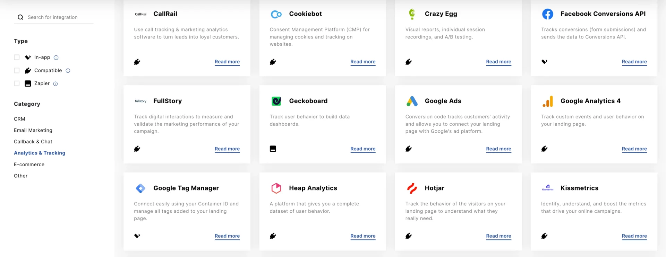Enable the In-app type filter
The image size is (666, 257).
pyautogui.click(x=16, y=57)
